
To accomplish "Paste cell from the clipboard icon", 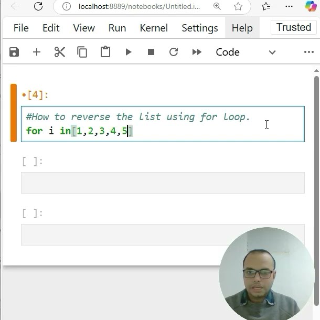I will coord(105,51).
